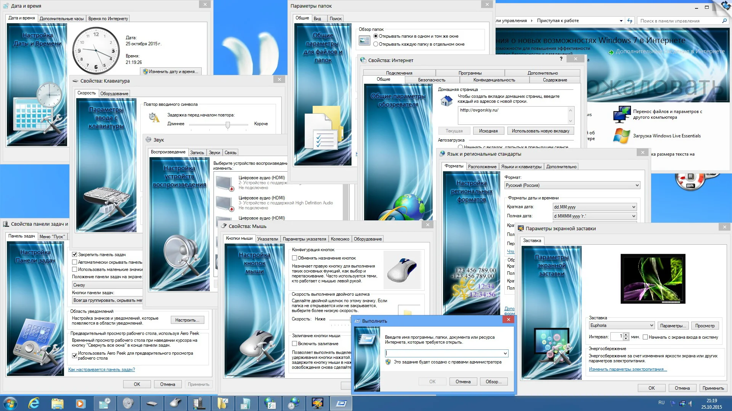Open the Безопасность tab in Internet properties
Screen dimensions: 732x411
431,80
